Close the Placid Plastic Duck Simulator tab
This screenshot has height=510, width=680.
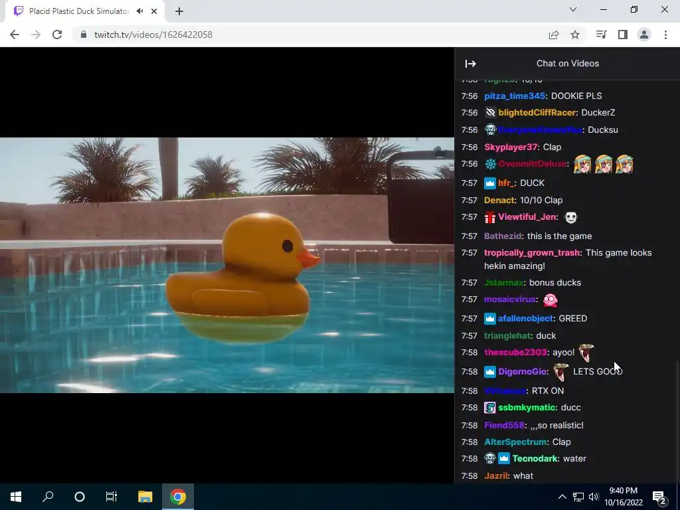154,11
